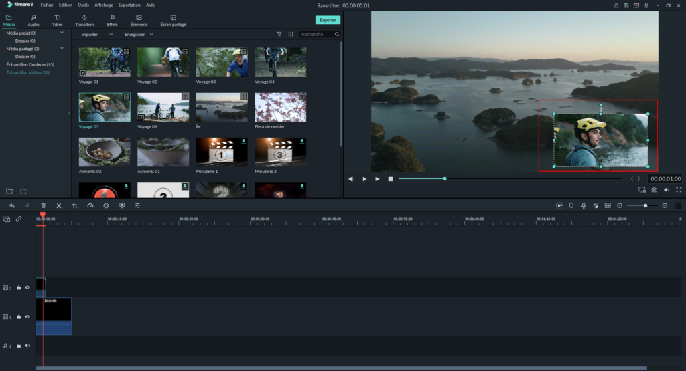This screenshot has height=371, width=686.
Task: Open the Outils menu
Action: point(83,5)
